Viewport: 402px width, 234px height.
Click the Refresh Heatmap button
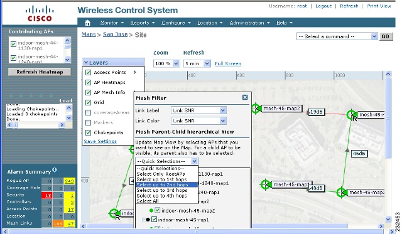(x=40, y=72)
